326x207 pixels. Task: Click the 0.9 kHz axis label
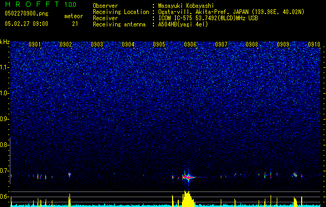click(4, 119)
